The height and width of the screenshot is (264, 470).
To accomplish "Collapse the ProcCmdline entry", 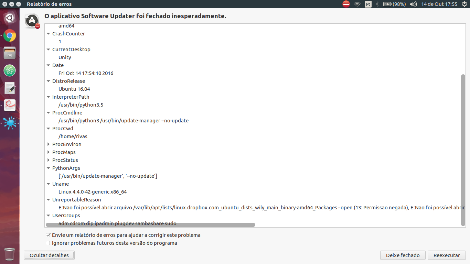I will coord(49,113).
